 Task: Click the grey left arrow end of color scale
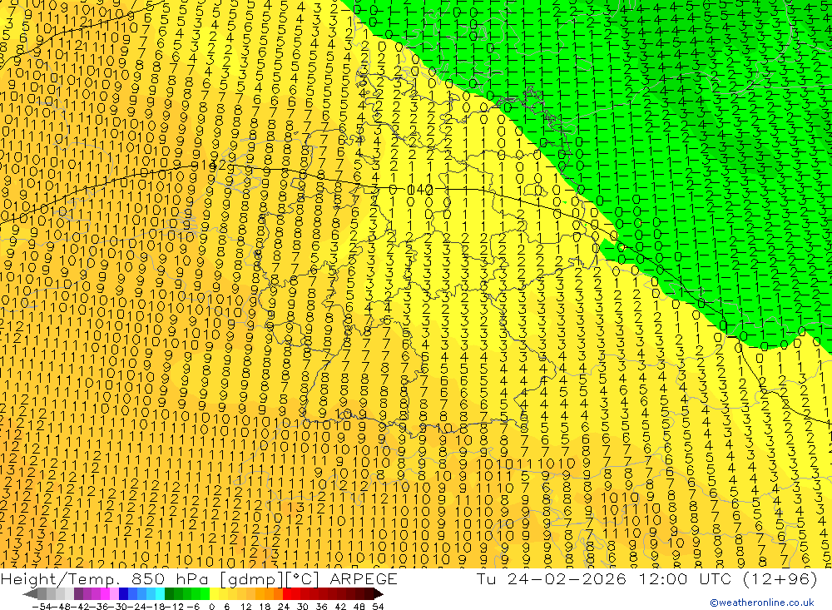pos(30,594)
